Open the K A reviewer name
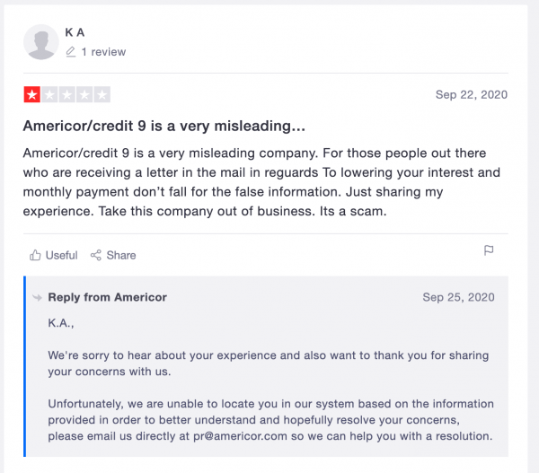Image resolution: width=539 pixels, height=473 pixels. point(75,32)
